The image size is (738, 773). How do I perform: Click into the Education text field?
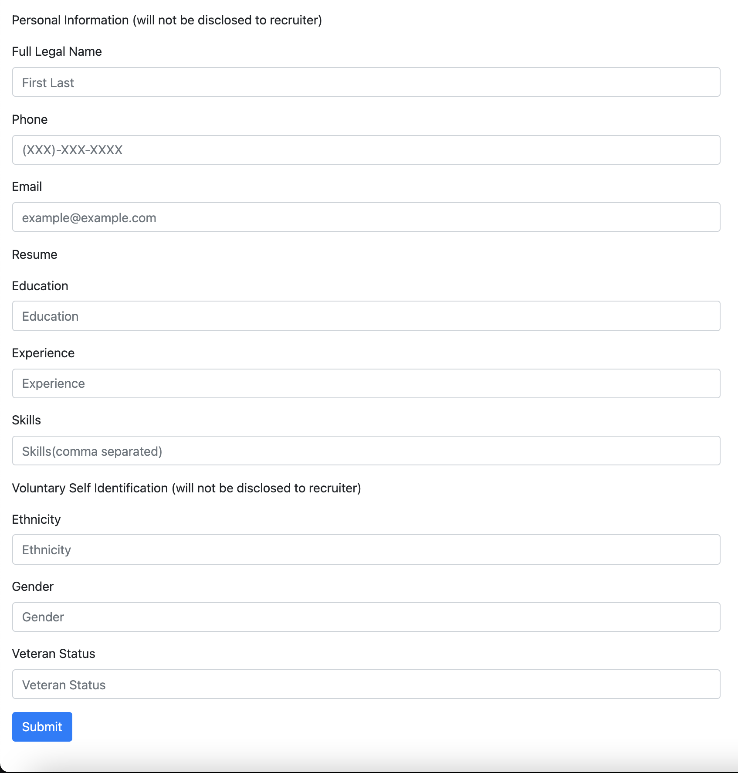(366, 316)
